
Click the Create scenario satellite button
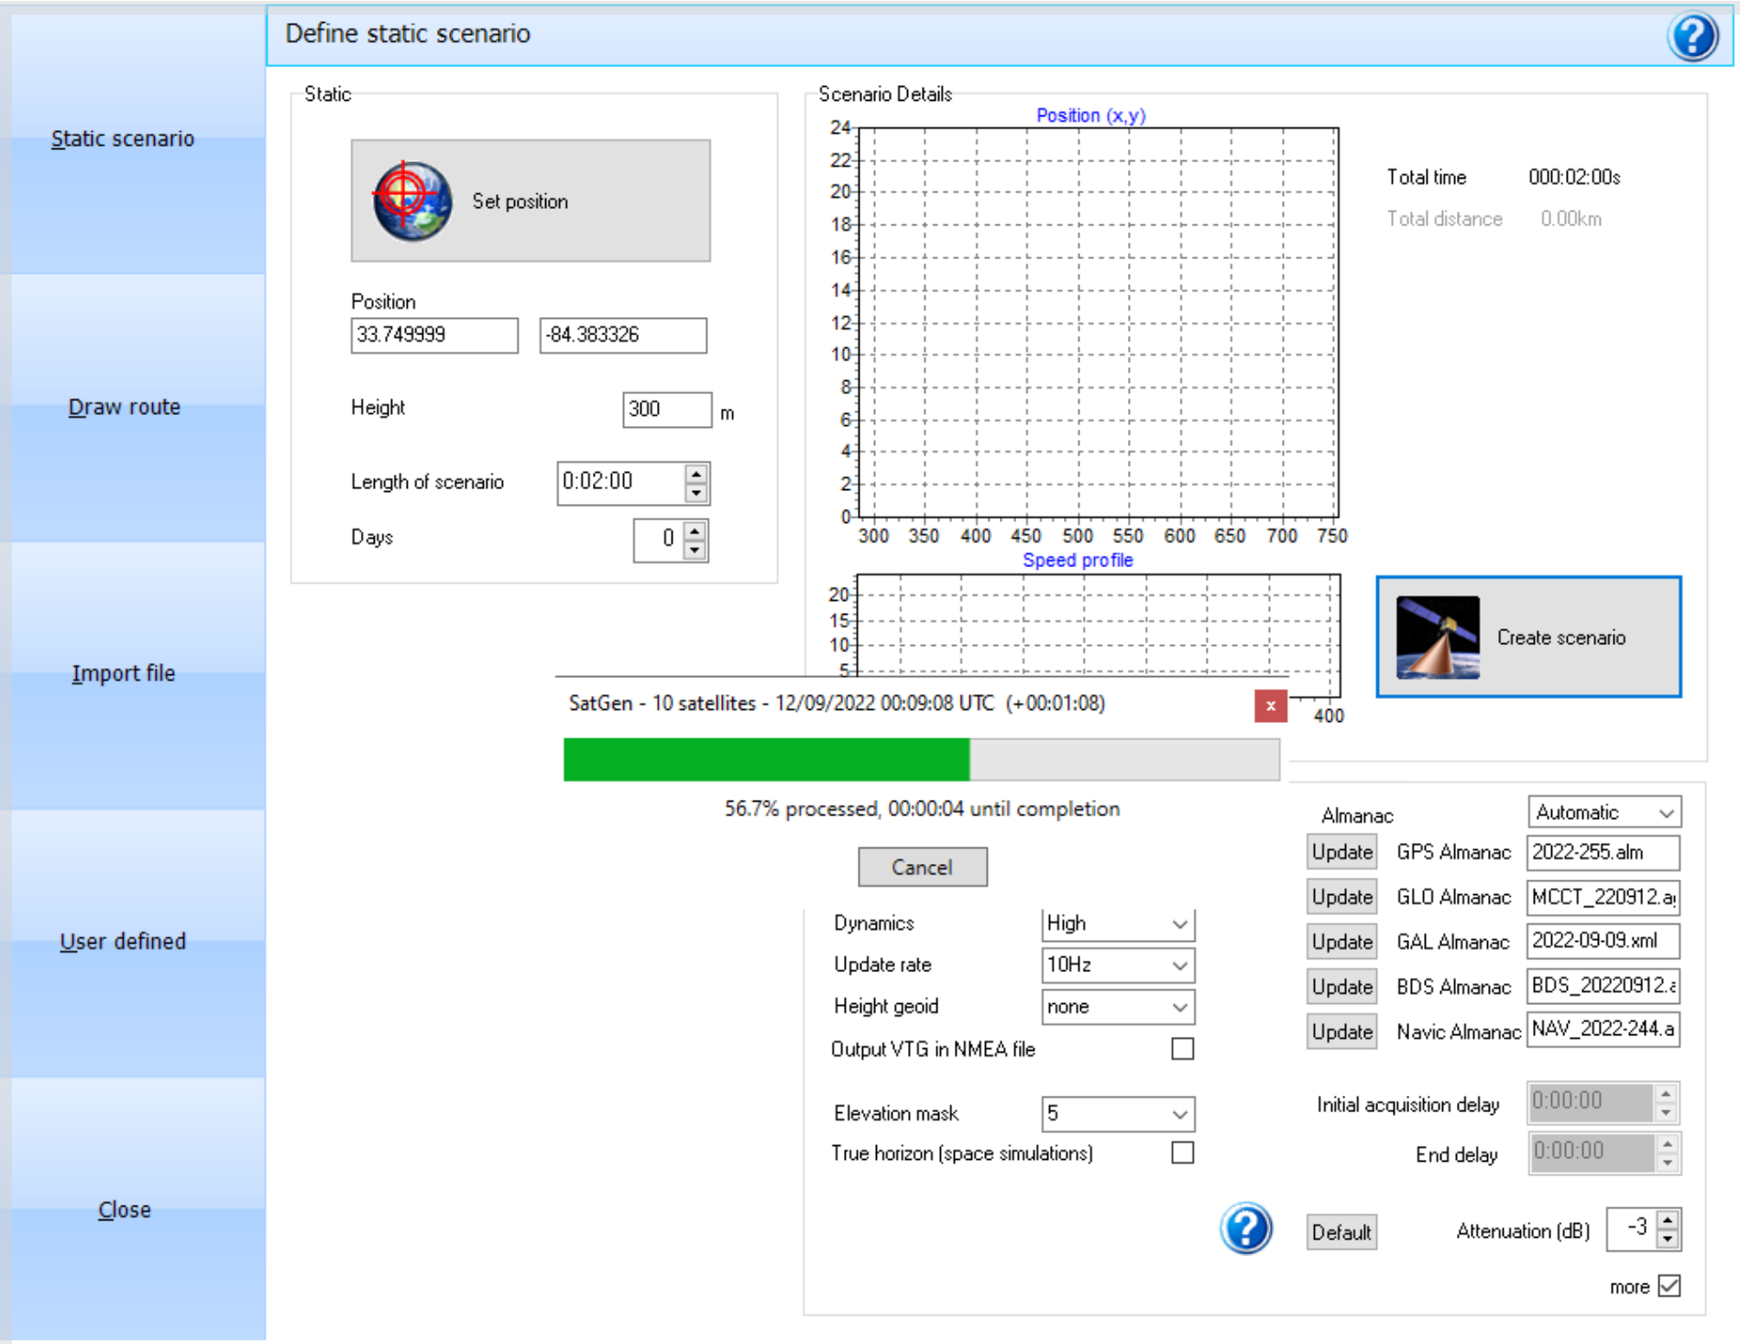pos(1528,637)
